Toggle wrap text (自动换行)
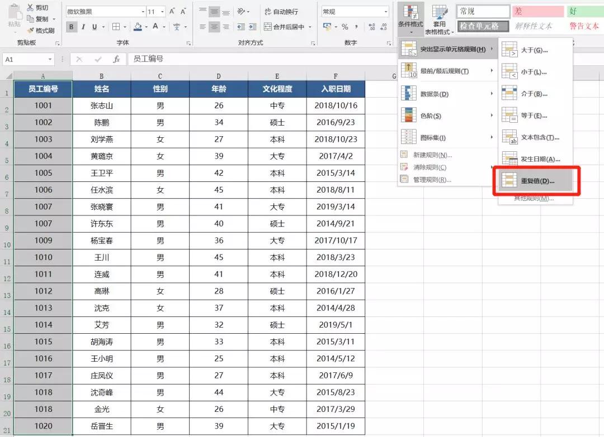Image resolution: width=604 pixels, height=437 pixels. (280, 12)
